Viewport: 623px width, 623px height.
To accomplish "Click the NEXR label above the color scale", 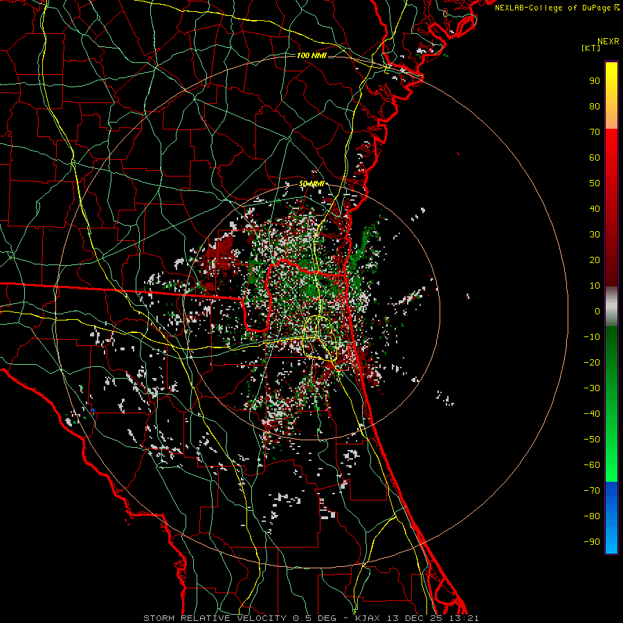I will [x=608, y=41].
